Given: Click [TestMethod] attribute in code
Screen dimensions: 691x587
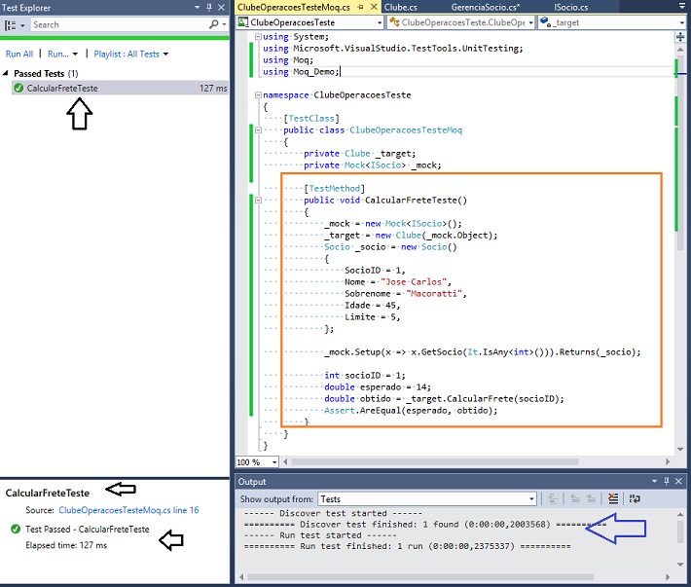Looking at the screenshot, I should coord(335,189).
